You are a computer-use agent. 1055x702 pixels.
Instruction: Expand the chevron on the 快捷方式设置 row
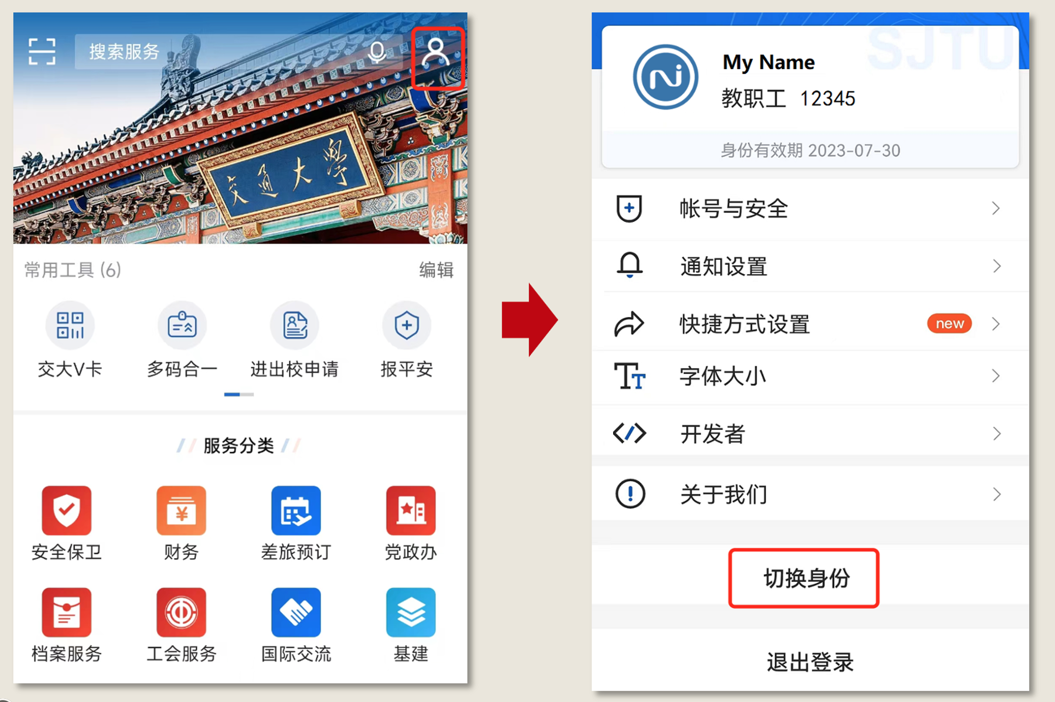996,324
